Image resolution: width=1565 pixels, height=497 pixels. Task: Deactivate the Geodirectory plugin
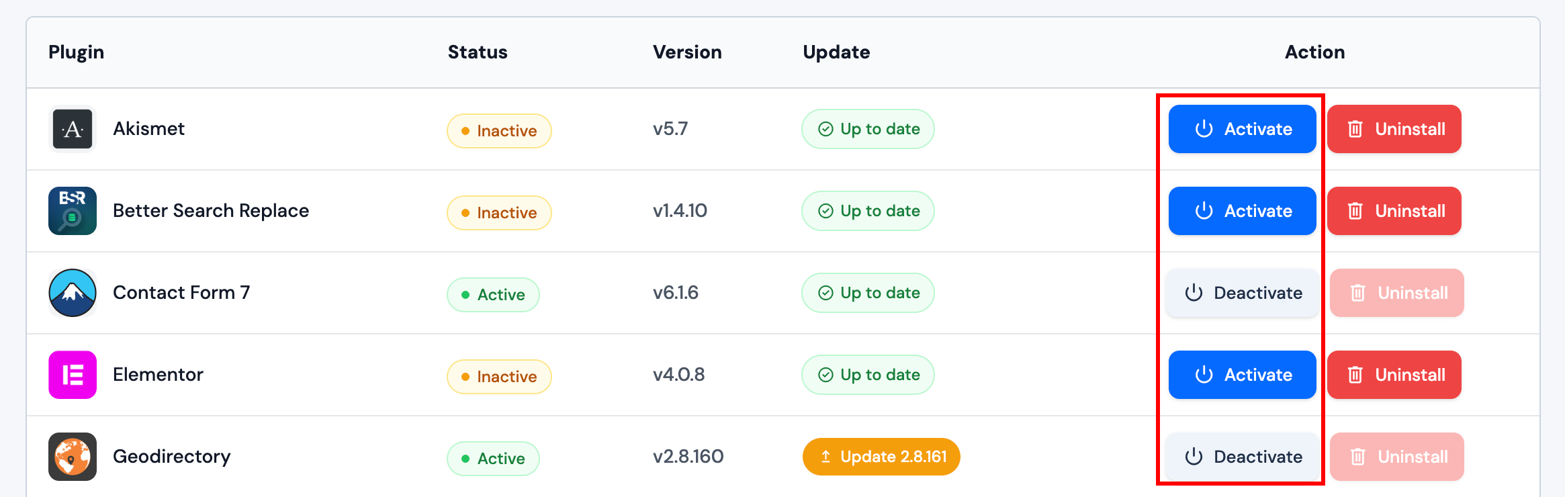1243,457
